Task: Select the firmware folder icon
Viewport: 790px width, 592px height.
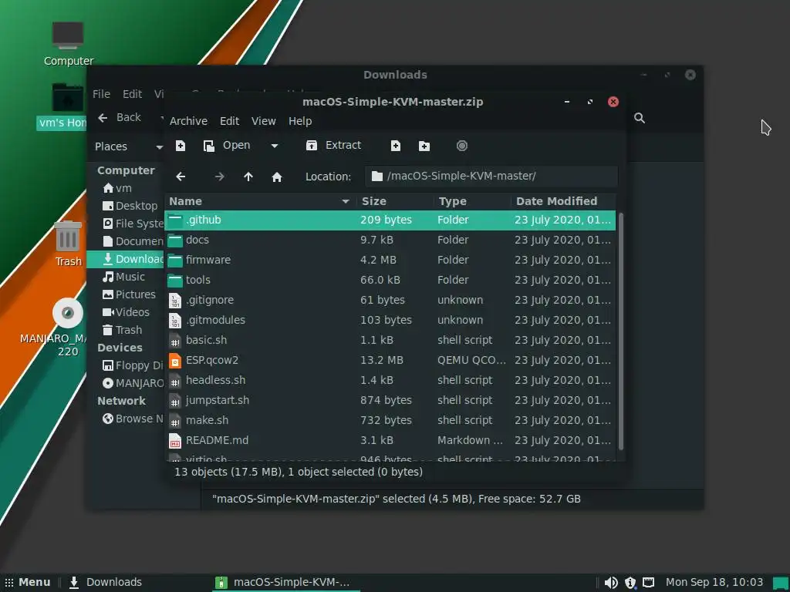Action: pos(175,261)
